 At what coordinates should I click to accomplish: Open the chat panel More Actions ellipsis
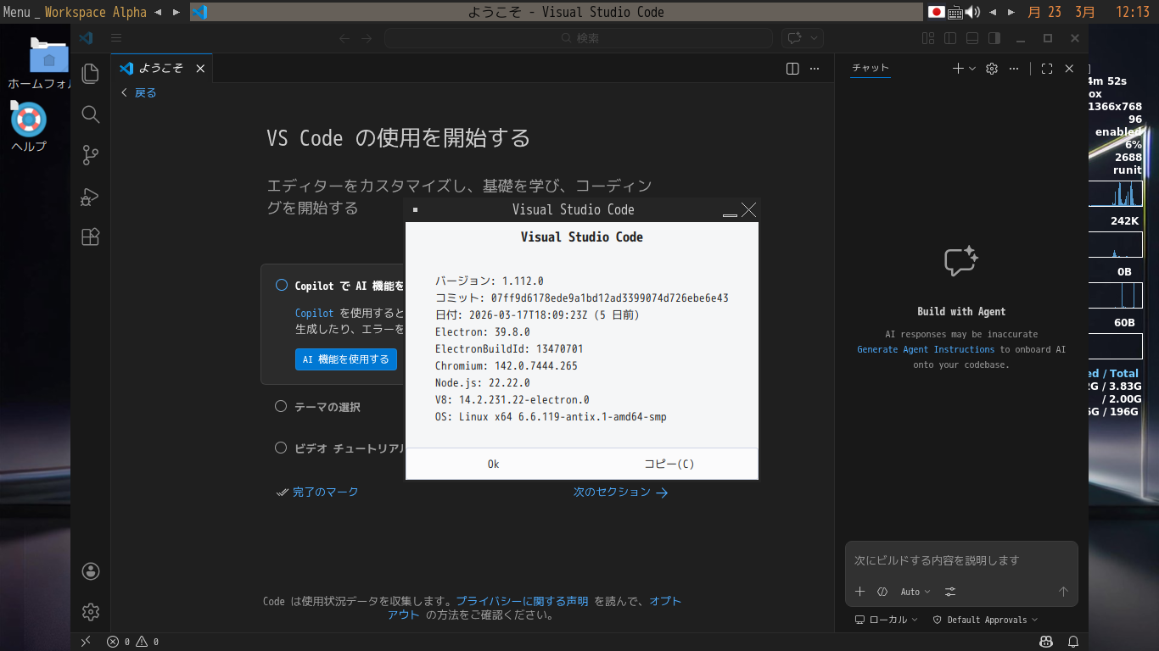(1014, 69)
